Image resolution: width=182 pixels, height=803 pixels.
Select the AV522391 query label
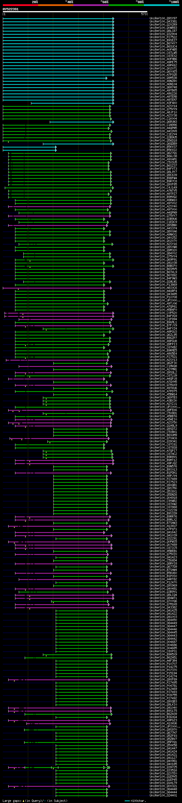pos(11,9)
